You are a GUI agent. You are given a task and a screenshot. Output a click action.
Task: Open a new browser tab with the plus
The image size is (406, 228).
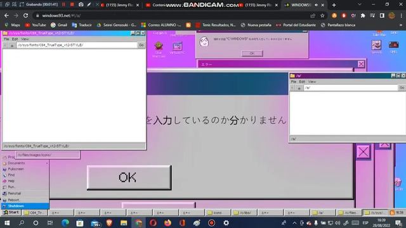pyautogui.click(x=334, y=5)
